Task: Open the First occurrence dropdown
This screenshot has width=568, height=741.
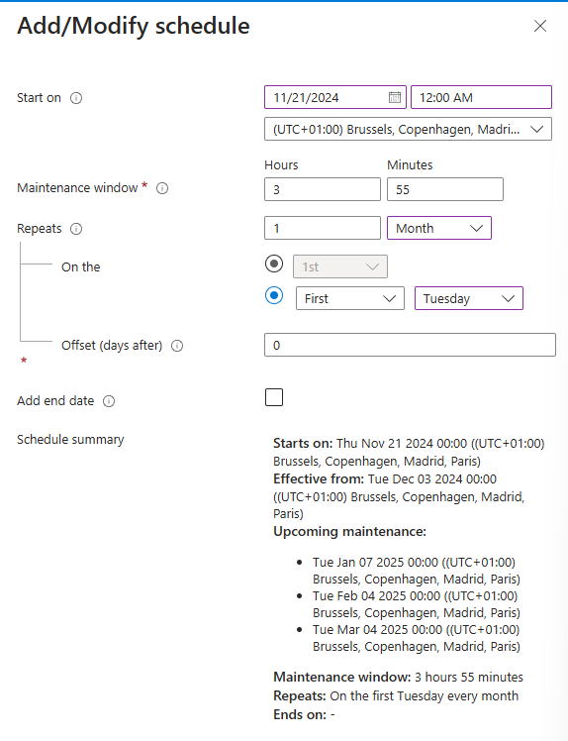Action: tap(350, 298)
